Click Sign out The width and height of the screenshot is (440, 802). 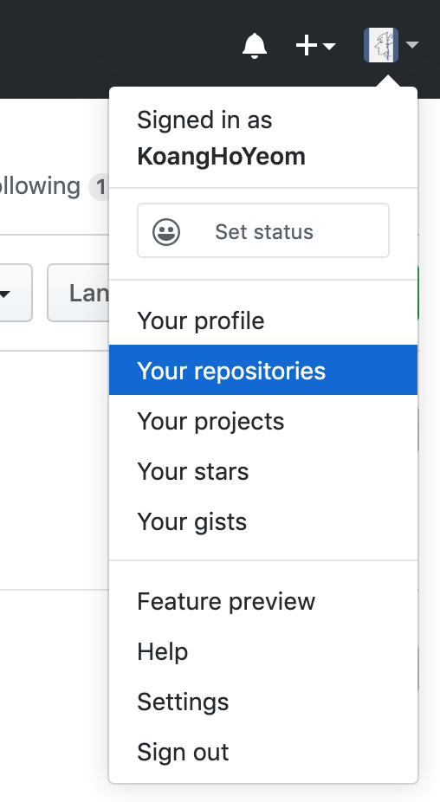[263, 752]
